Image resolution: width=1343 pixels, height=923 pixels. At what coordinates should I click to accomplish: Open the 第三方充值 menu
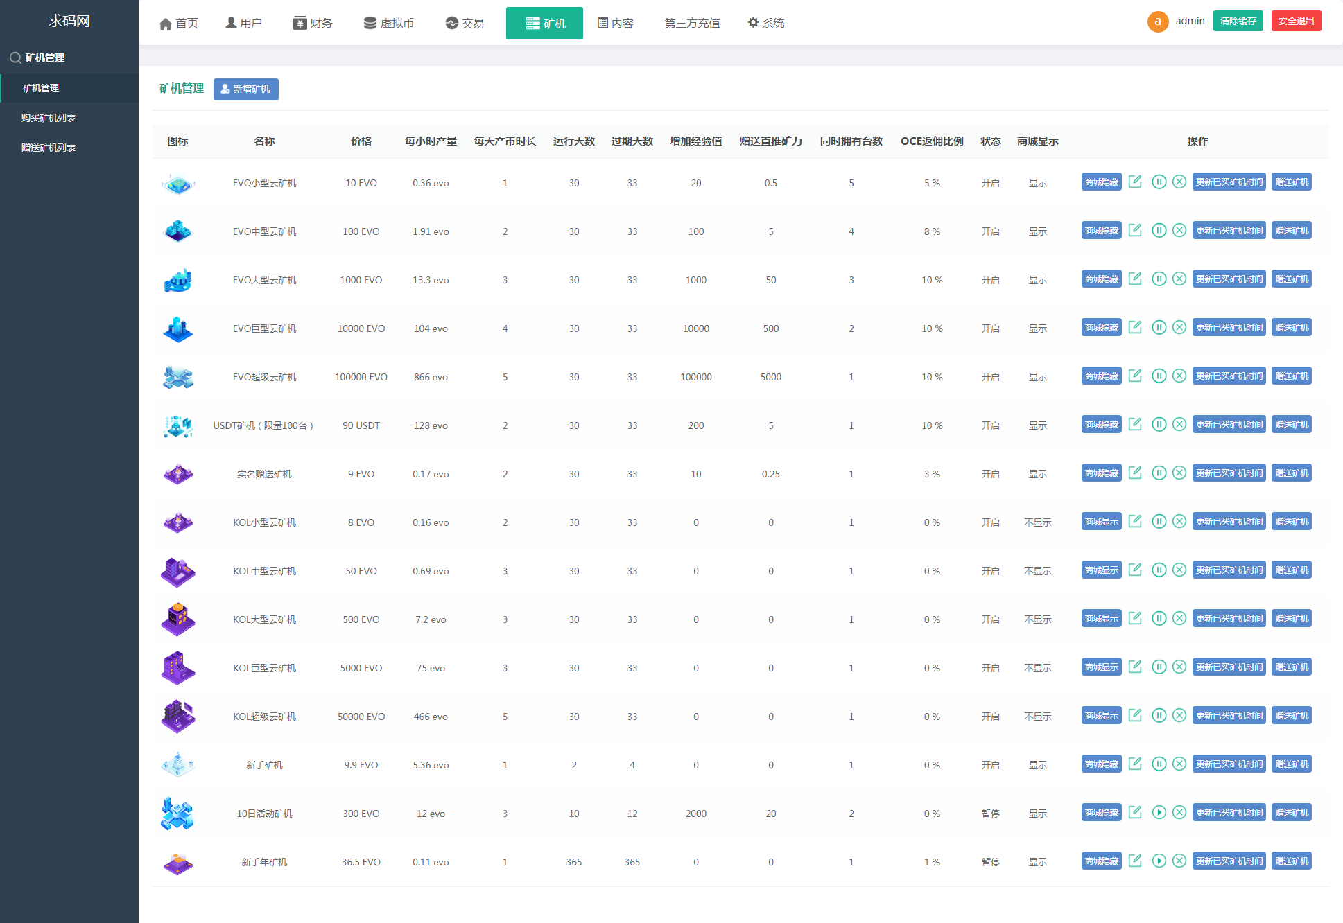click(x=692, y=23)
